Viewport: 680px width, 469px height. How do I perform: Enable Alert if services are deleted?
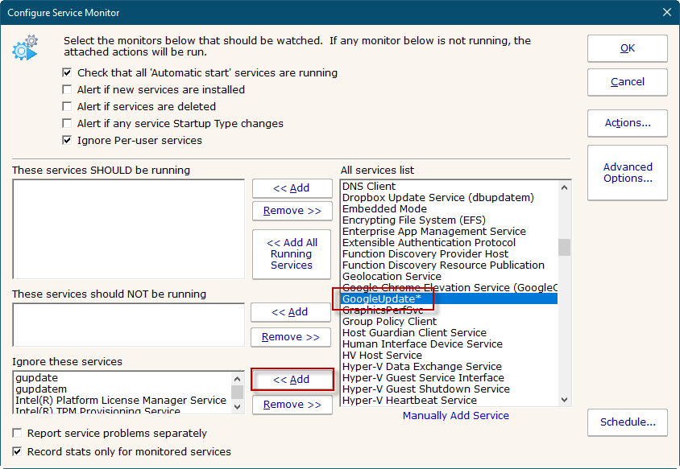pyautogui.click(x=68, y=107)
